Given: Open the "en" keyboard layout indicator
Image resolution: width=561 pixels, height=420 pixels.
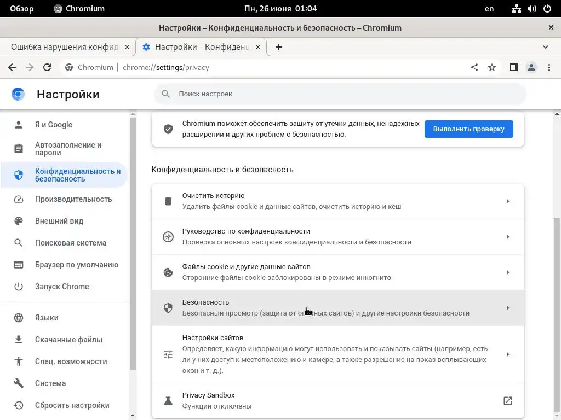Looking at the screenshot, I should pos(489,9).
